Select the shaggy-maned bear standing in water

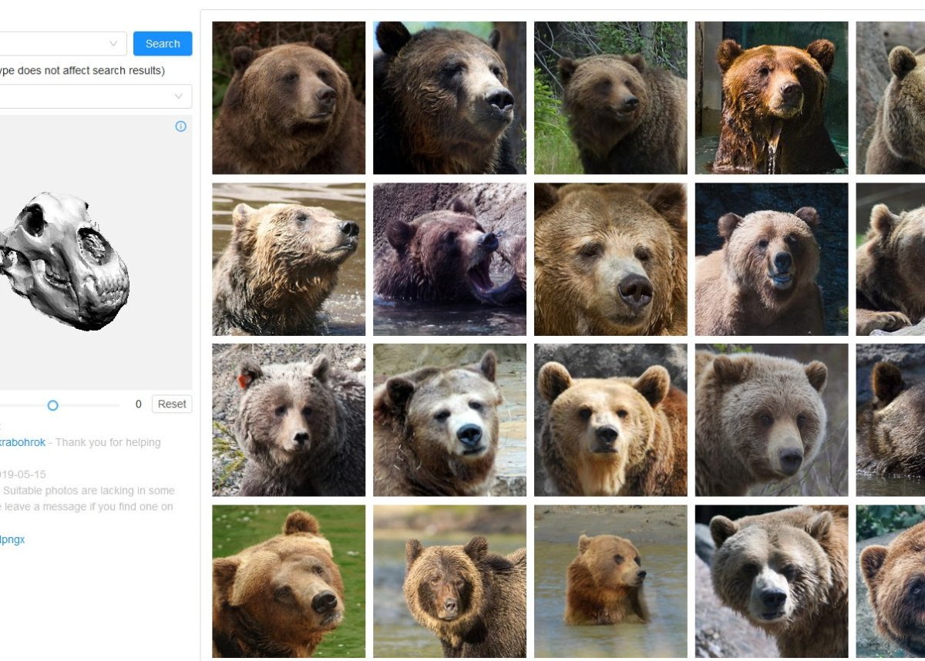pyautogui.click(x=449, y=581)
